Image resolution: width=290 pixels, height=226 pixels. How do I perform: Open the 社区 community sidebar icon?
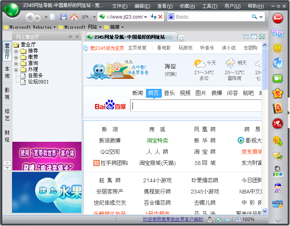[x=278, y=32]
